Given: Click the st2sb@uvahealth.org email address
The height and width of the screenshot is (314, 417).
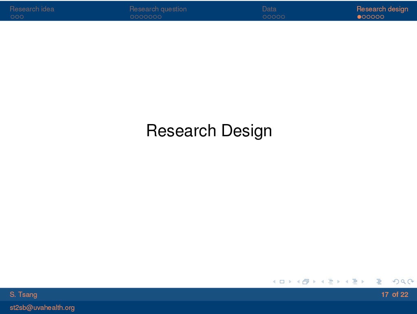Looking at the screenshot, I should tap(42, 307).
